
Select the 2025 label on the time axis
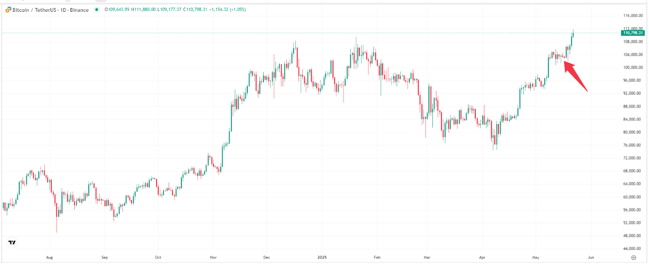[x=322, y=257]
